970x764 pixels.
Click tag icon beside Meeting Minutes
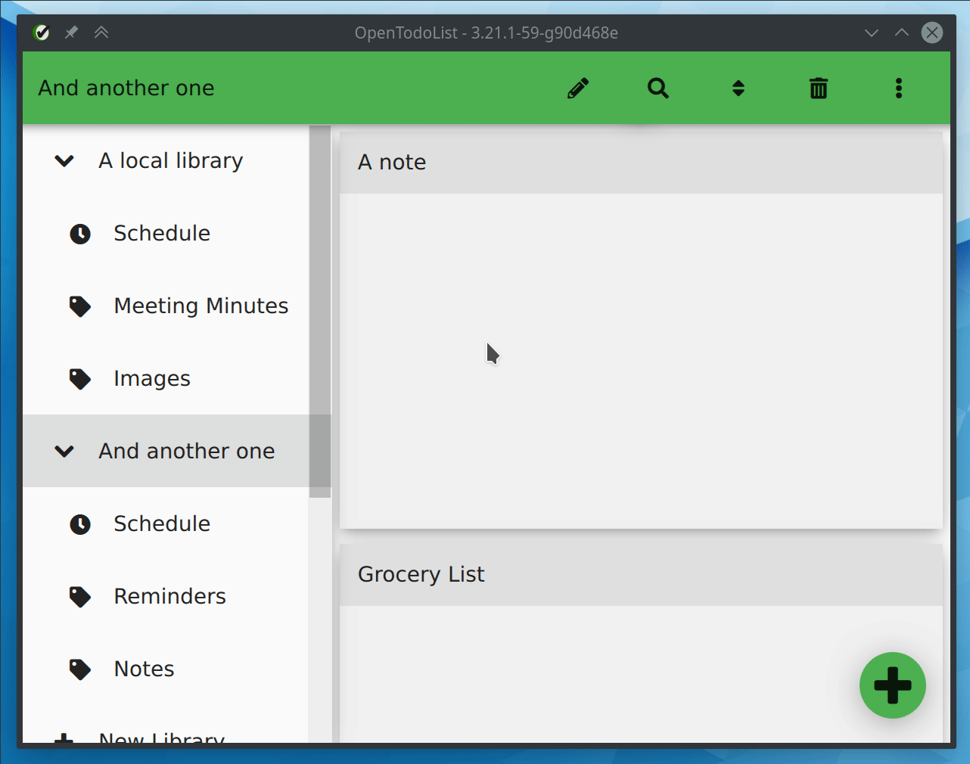(80, 306)
